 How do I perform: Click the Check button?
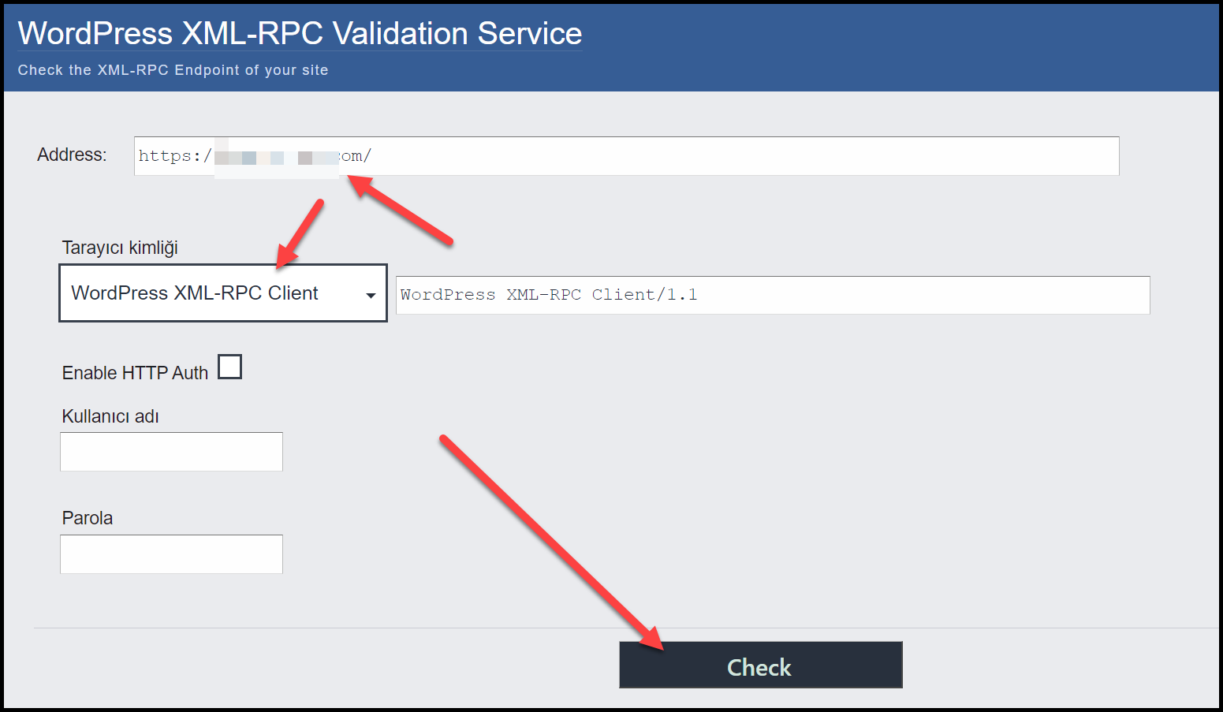click(761, 665)
